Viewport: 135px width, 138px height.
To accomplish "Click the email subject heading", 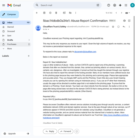I will coord(75,21).
